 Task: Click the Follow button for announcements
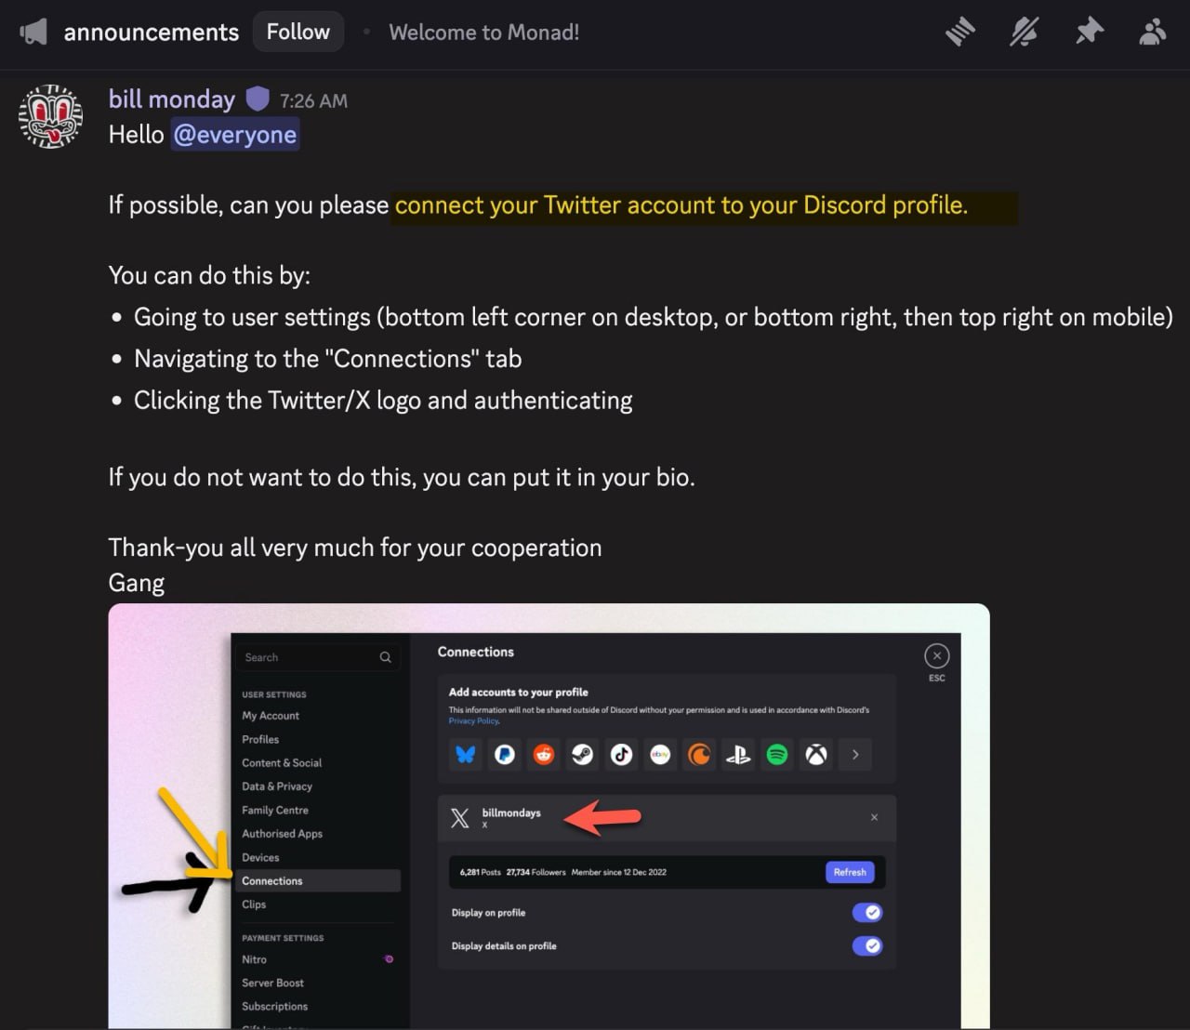[x=298, y=33]
